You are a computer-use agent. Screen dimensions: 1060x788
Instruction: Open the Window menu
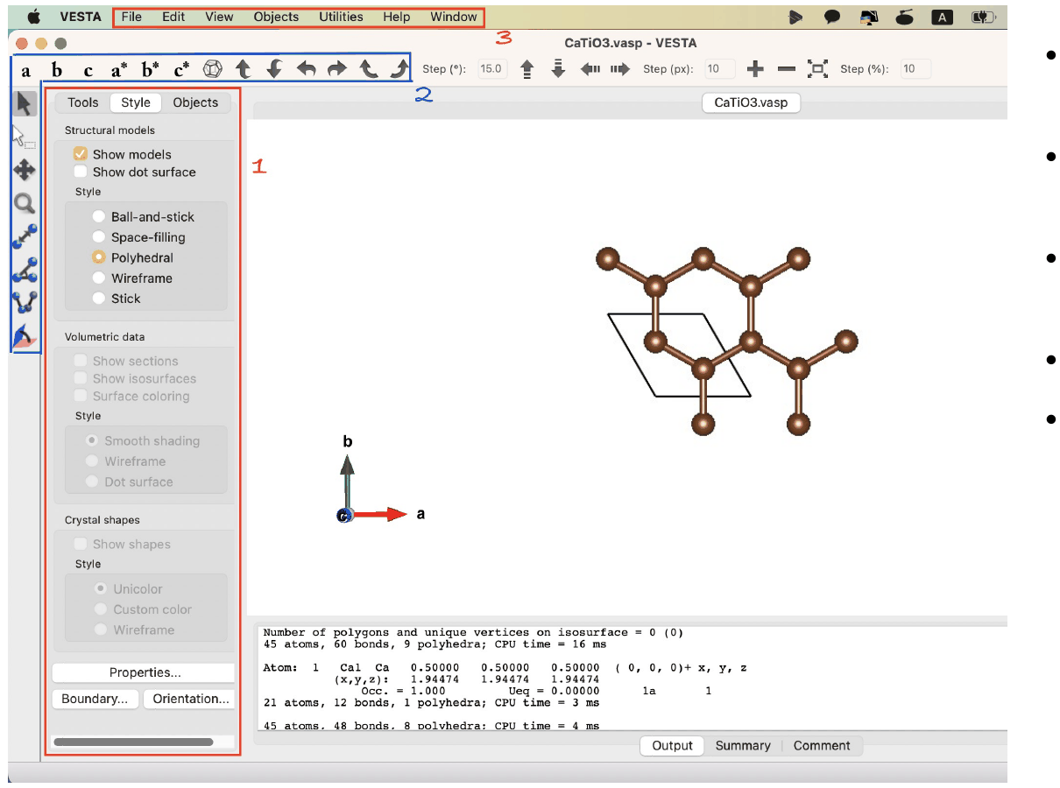(x=454, y=17)
